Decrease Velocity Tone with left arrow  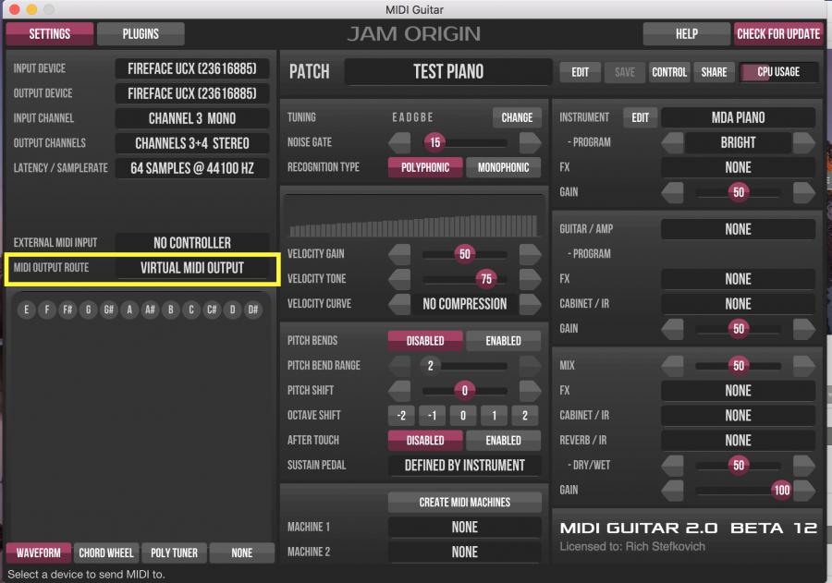point(399,279)
